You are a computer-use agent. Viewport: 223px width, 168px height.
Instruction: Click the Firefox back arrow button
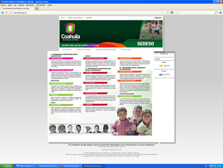(2, 13)
